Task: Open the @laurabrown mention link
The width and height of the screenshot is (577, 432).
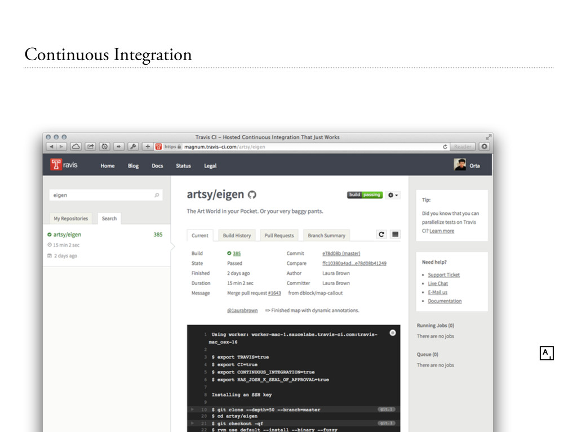Action: [242, 310]
